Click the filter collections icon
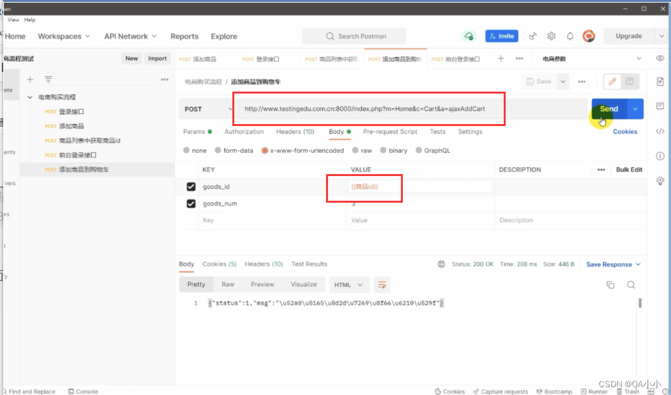Viewport: 671px width, 395px height. click(x=48, y=79)
